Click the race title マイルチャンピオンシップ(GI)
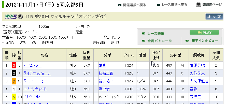 pyautogui.click(x=79, y=17)
